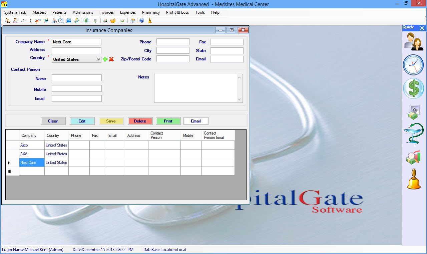
Task: Click the patients icon in Quick panel
Action: [413, 42]
